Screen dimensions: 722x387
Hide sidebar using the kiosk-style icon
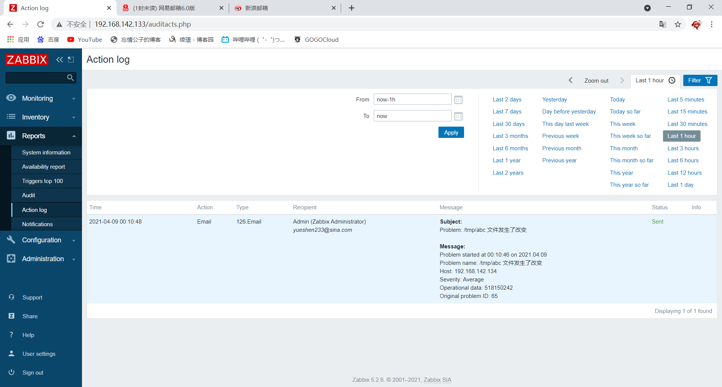coord(71,60)
